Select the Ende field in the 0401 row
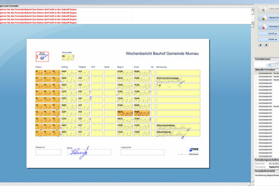Screen dimensions: 279x186 [x=142, y=73]
